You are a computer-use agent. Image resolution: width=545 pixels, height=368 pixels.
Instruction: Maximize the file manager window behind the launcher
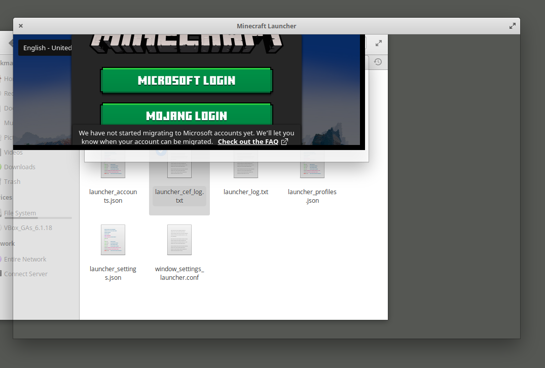point(379,43)
